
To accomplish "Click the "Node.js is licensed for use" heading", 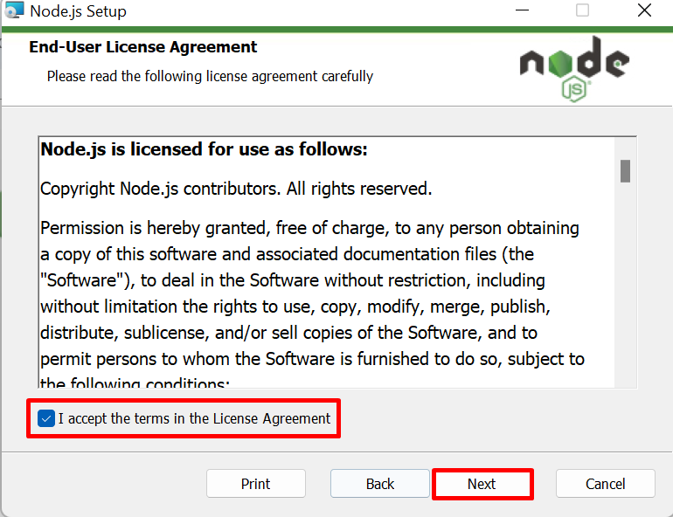I will click(204, 149).
